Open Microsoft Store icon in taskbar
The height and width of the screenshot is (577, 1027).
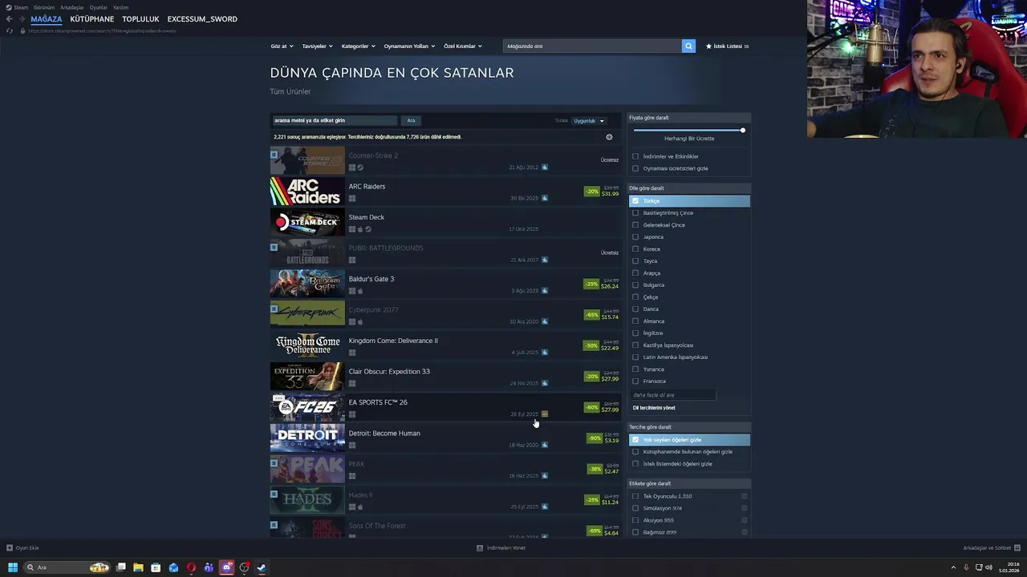[x=156, y=567]
